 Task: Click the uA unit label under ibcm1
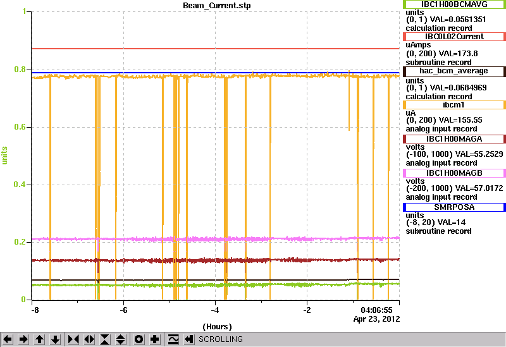point(410,114)
